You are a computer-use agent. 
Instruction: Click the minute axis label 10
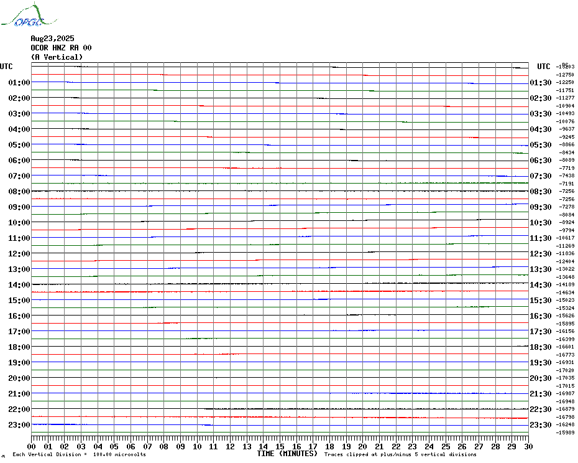click(x=197, y=447)
